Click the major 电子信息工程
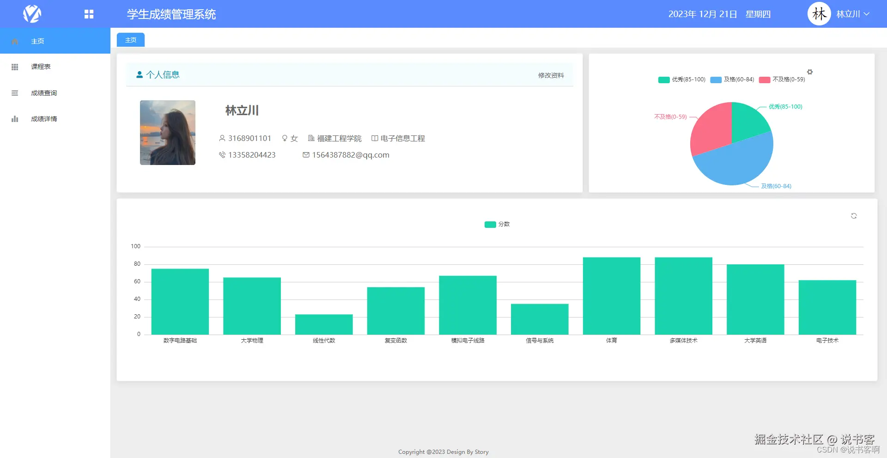 pyautogui.click(x=402, y=138)
